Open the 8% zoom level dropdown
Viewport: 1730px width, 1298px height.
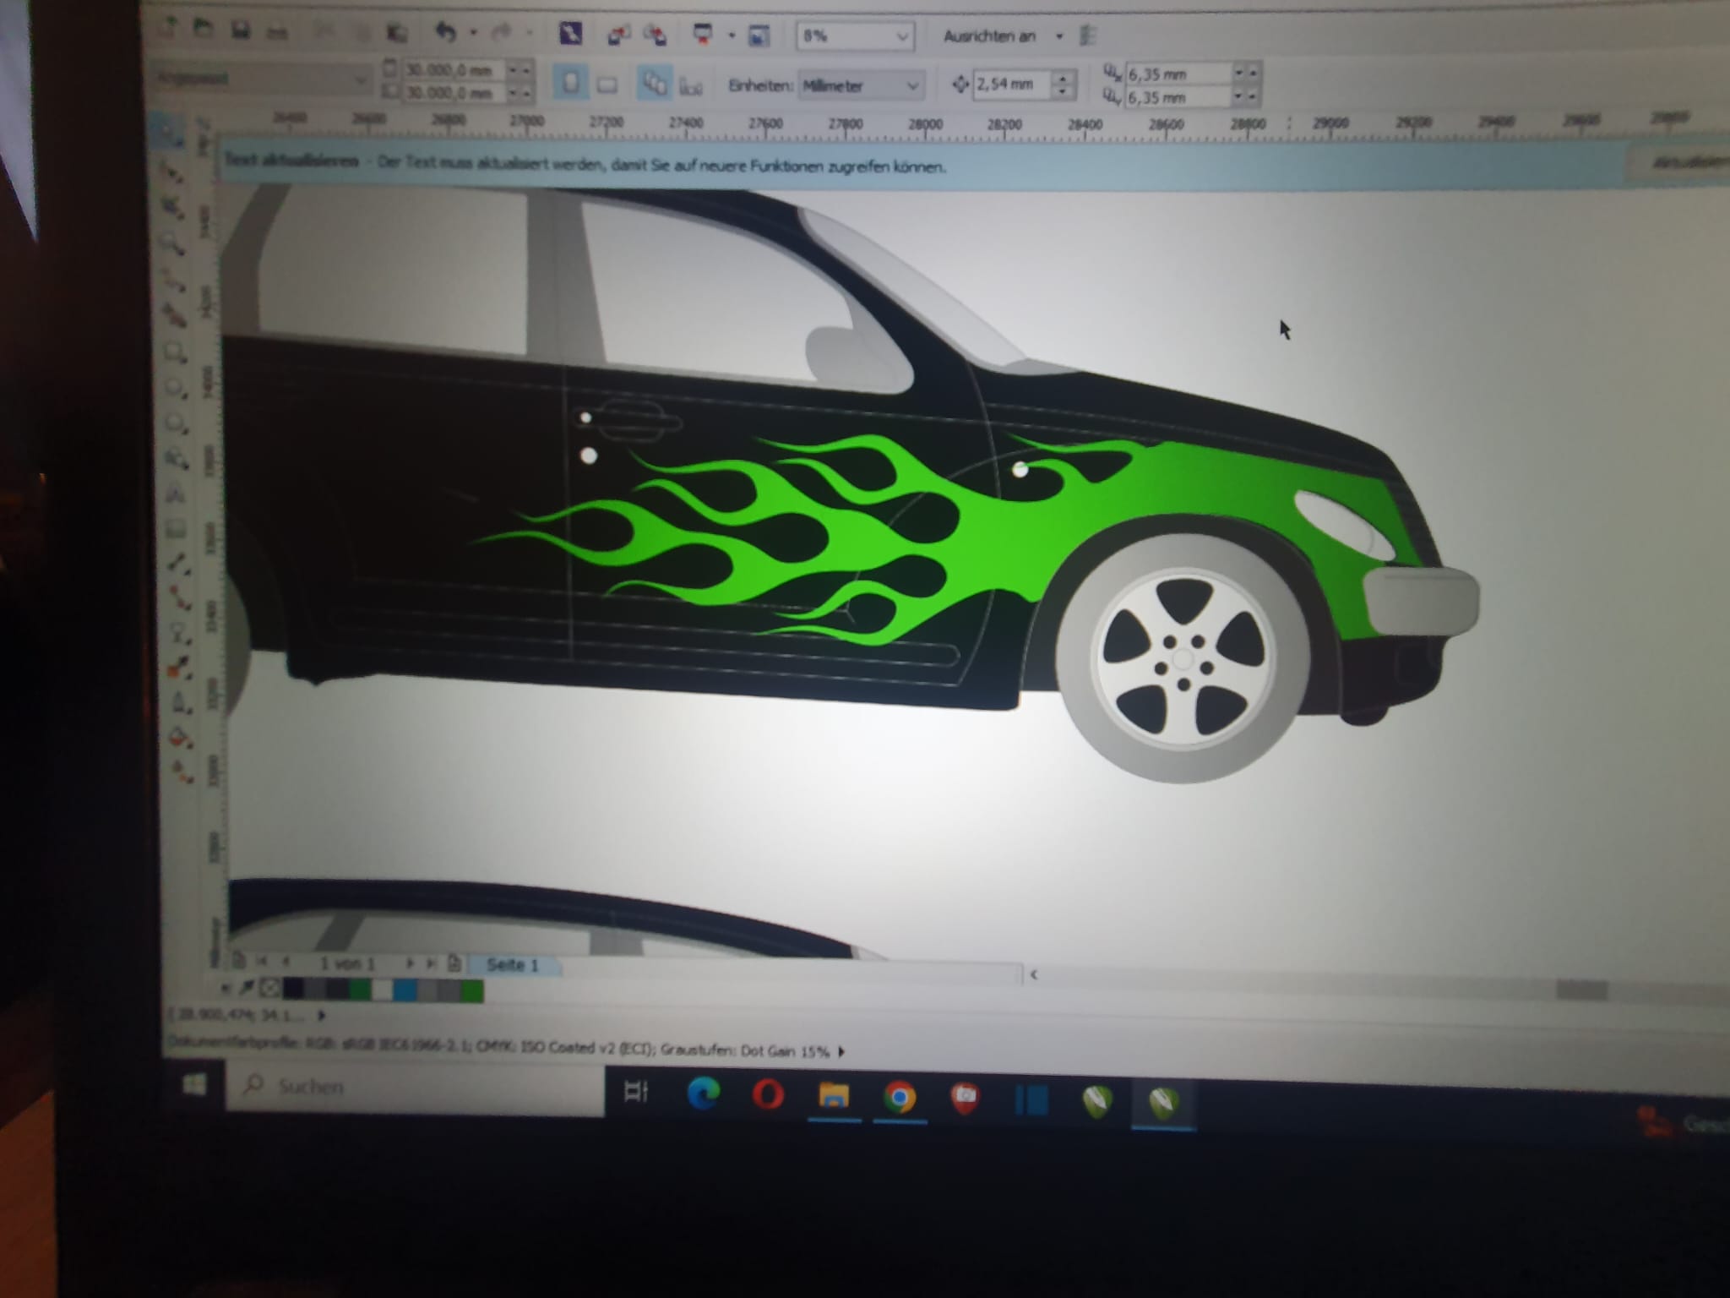[902, 37]
